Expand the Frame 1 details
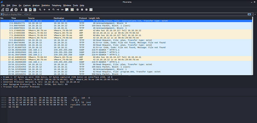The width and height of the screenshot is (257, 123). (x=2, y=77)
